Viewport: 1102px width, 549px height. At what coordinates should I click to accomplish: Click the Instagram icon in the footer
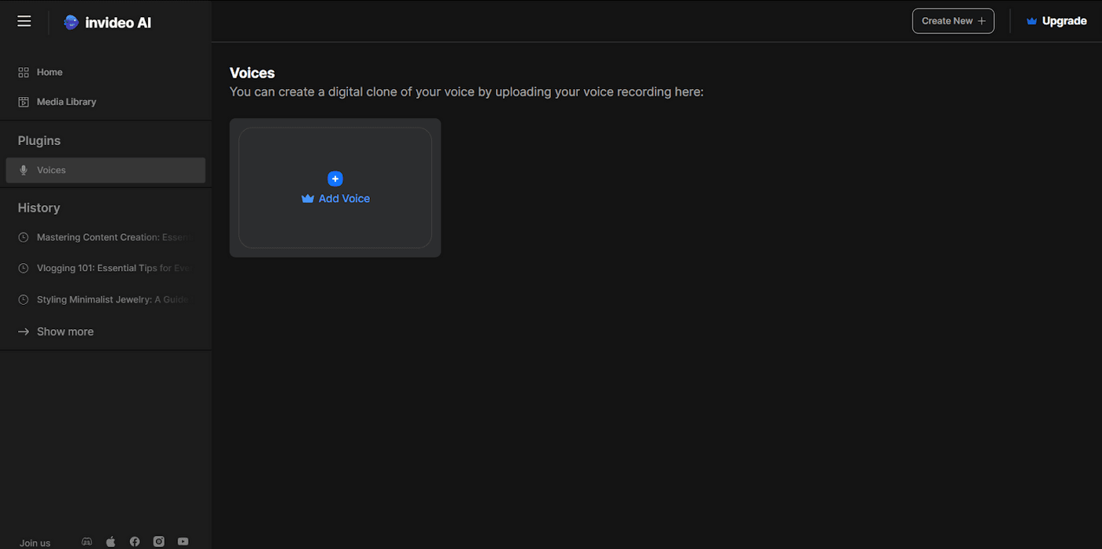(158, 541)
